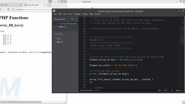Click the Example 01 comment text
This screenshot has height=104, width=185.
pos(96,40)
